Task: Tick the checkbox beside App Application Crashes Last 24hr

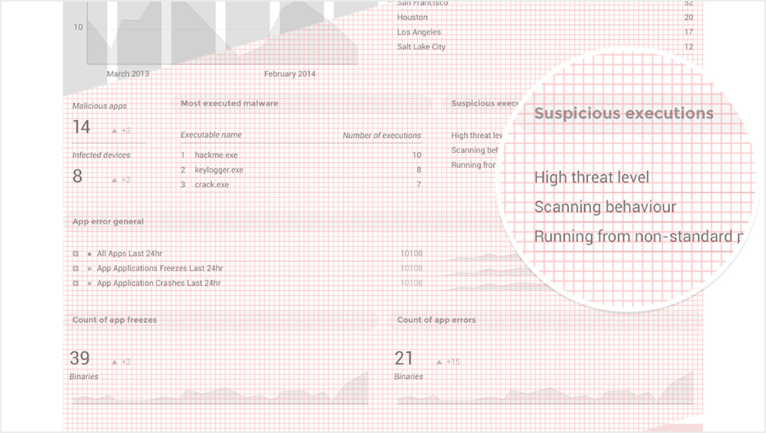Action: 76,283
